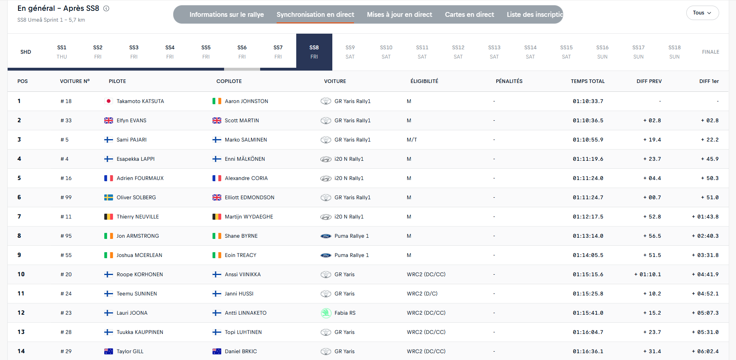Click driver name Tuukka KAUPPINEN

(140, 332)
